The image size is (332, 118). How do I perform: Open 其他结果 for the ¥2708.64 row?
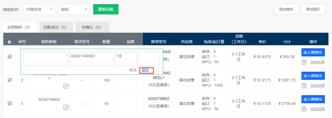click(x=317, y=109)
